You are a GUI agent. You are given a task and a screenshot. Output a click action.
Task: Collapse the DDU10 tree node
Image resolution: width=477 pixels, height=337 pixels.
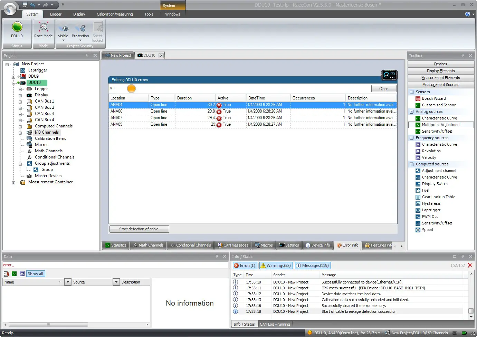(x=13, y=83)
